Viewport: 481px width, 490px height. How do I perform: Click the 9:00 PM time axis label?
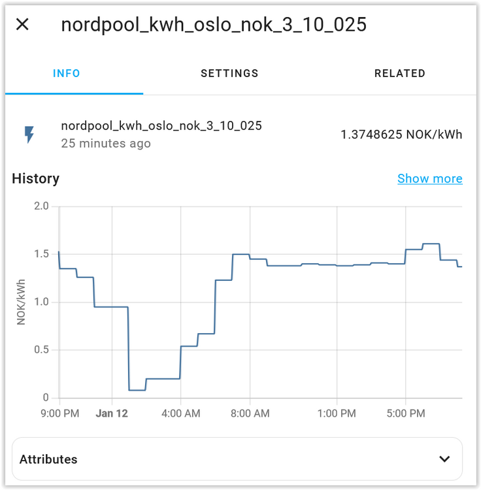60,414
